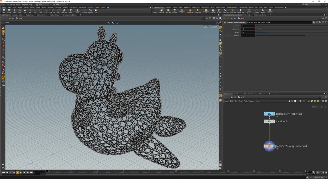Select the Metaball shelf tool
The width and height of the screenshot is (328, 179).
tap(90, 11)
